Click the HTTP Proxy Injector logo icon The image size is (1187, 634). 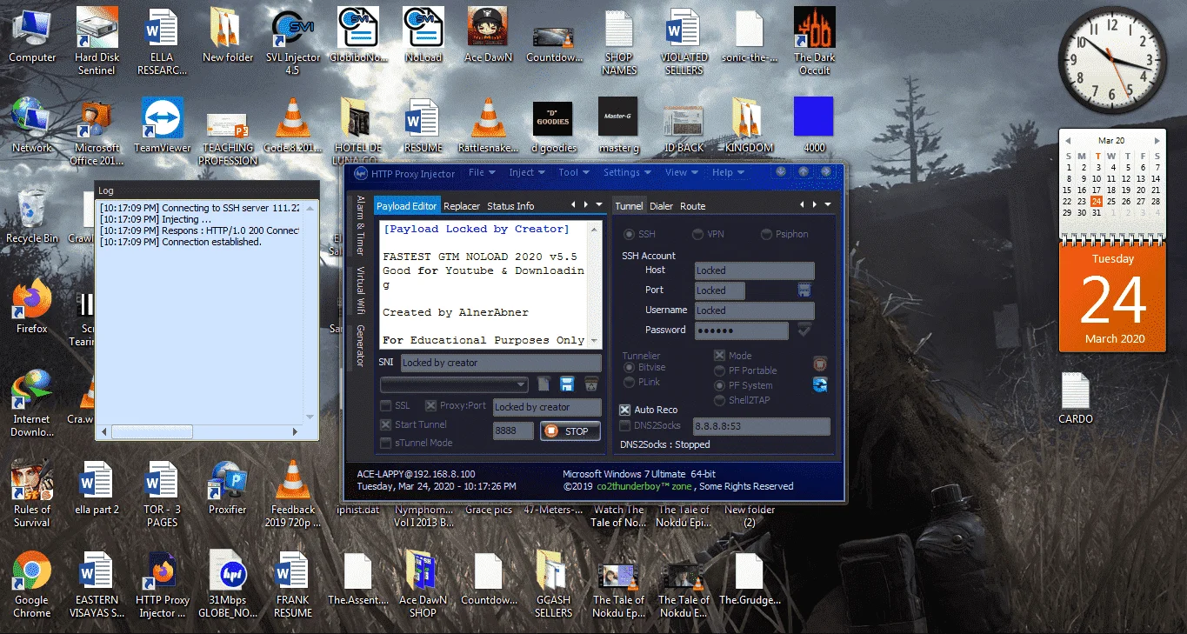[x=360, y=173]
